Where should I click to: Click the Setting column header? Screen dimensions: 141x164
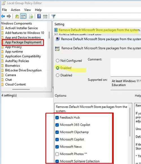[59, 24]
